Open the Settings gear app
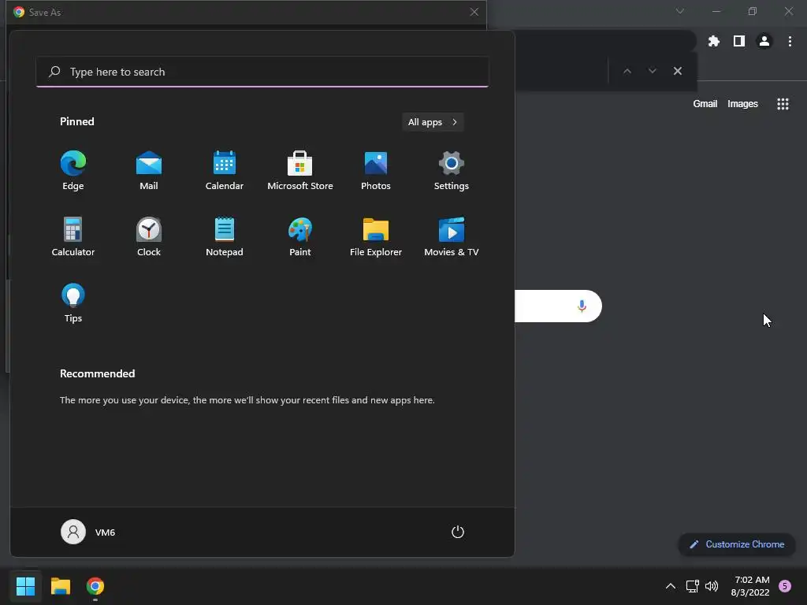This screenshot has width=807, height=605. 452,170
